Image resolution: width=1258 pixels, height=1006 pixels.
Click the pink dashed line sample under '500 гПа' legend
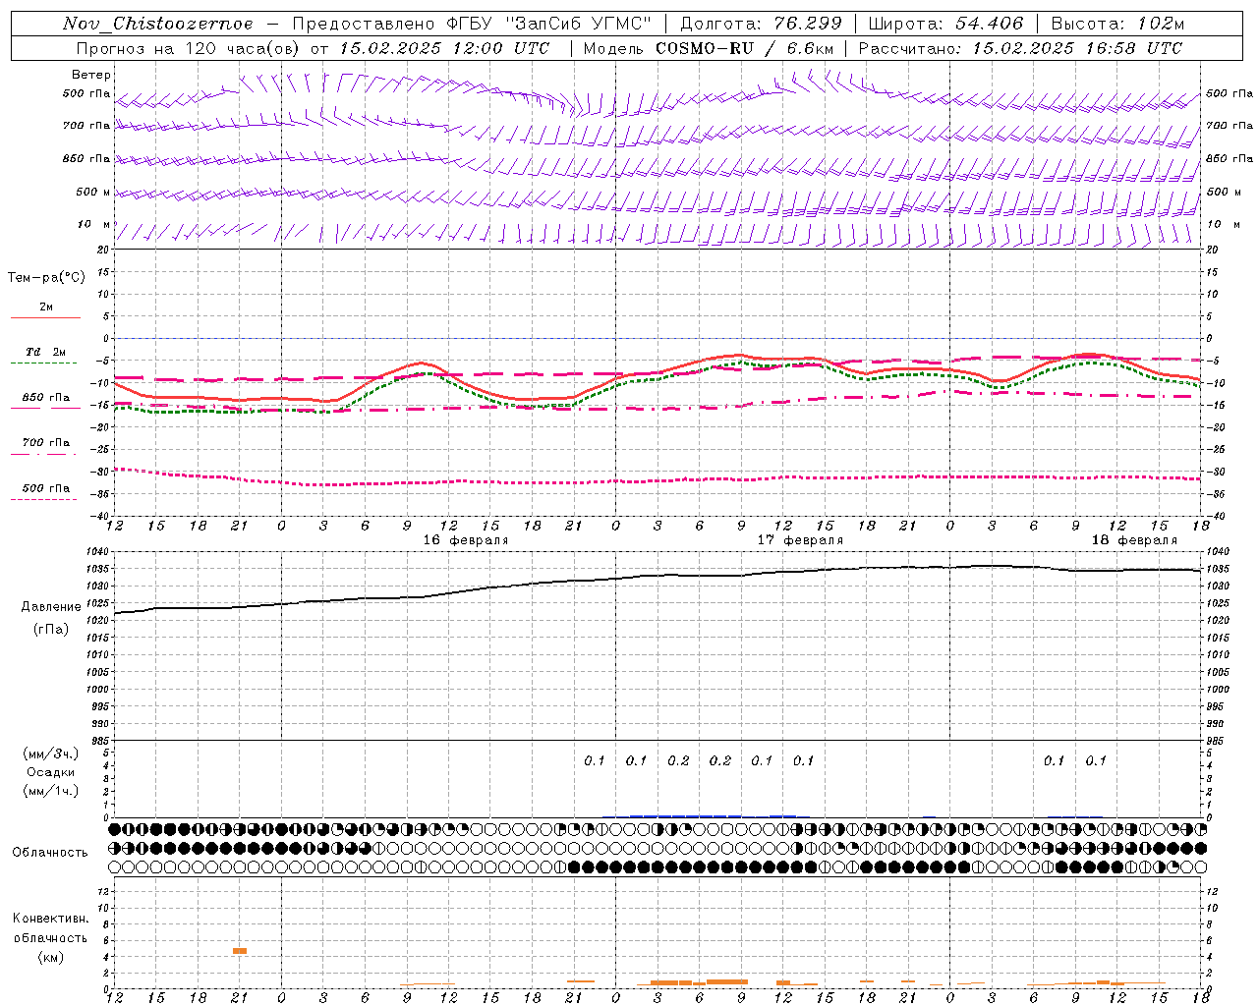(x=44, y=499)
